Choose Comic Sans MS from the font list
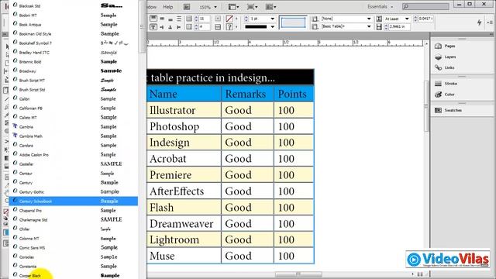This screenshot has width=496, height=279. coord(73,248)
